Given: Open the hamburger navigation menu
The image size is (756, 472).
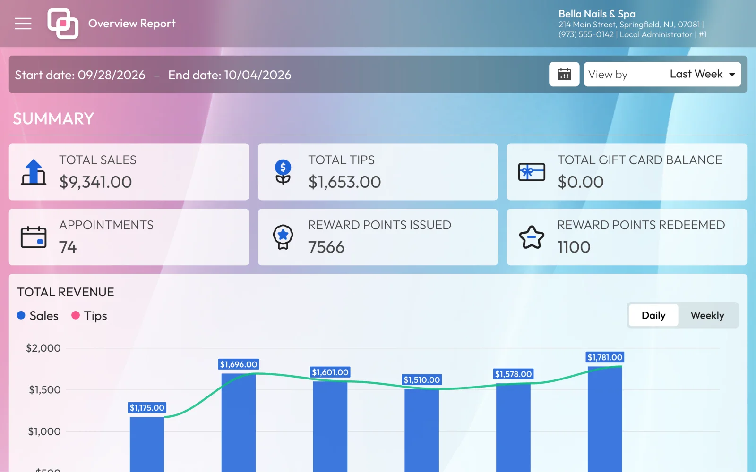Looking at the screenshot, I should 23,24.
